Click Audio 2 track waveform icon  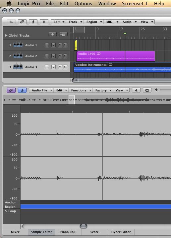(18, 56)
